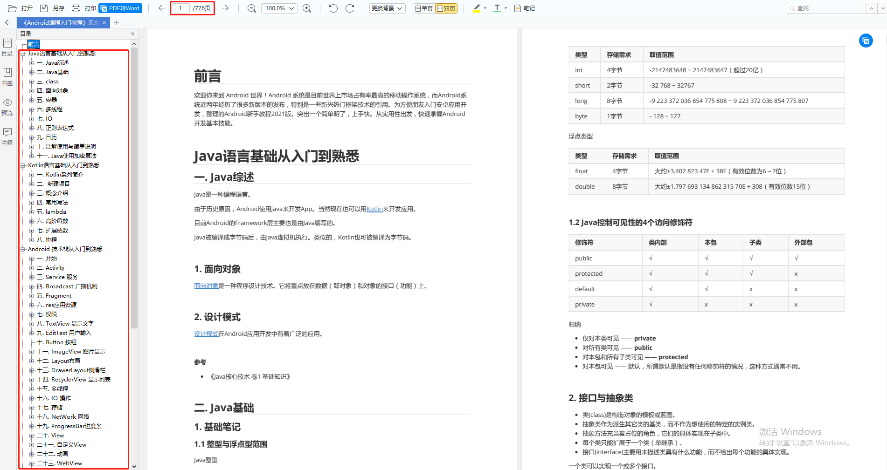Follow the 设计模式 hyperlink
The image size is (887, 470).
[x=206, y=334]
